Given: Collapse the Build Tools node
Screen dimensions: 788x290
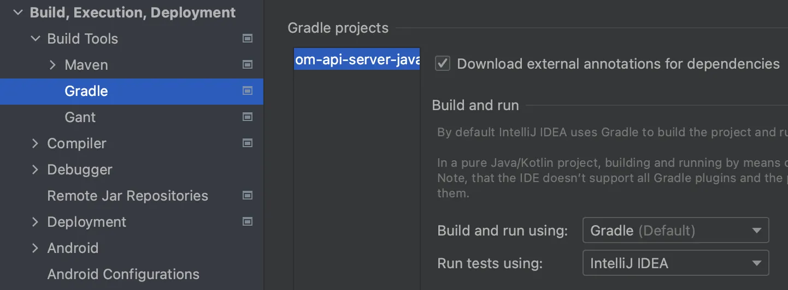Looking at the screenshot, I should [x=36, y=39].
